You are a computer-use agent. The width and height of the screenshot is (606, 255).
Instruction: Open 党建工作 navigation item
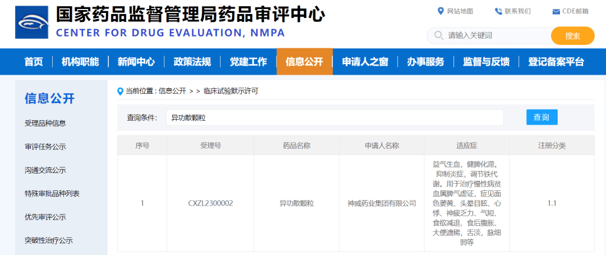(248, 62)
